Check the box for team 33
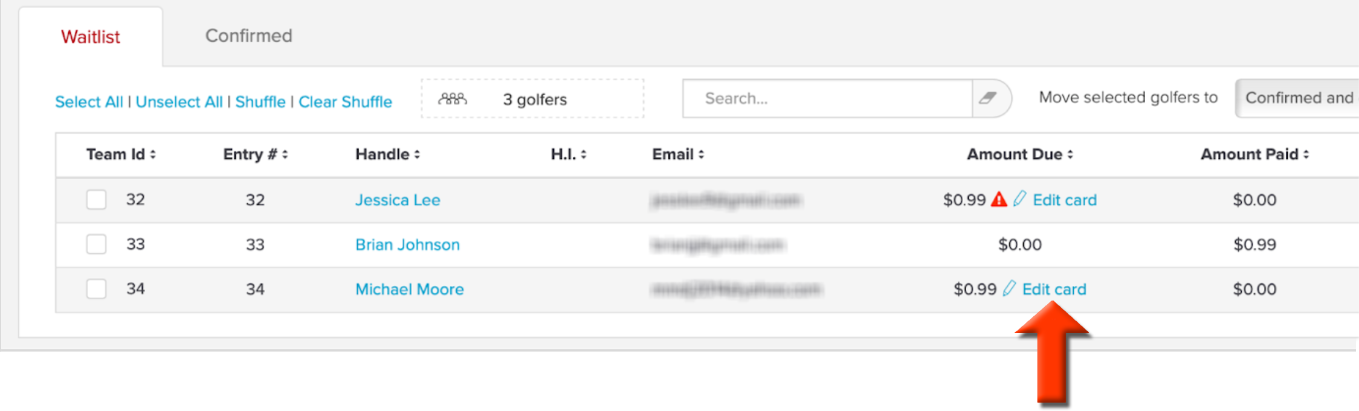Viewport: 1359px width, 411px height. (x=96, y=244)
